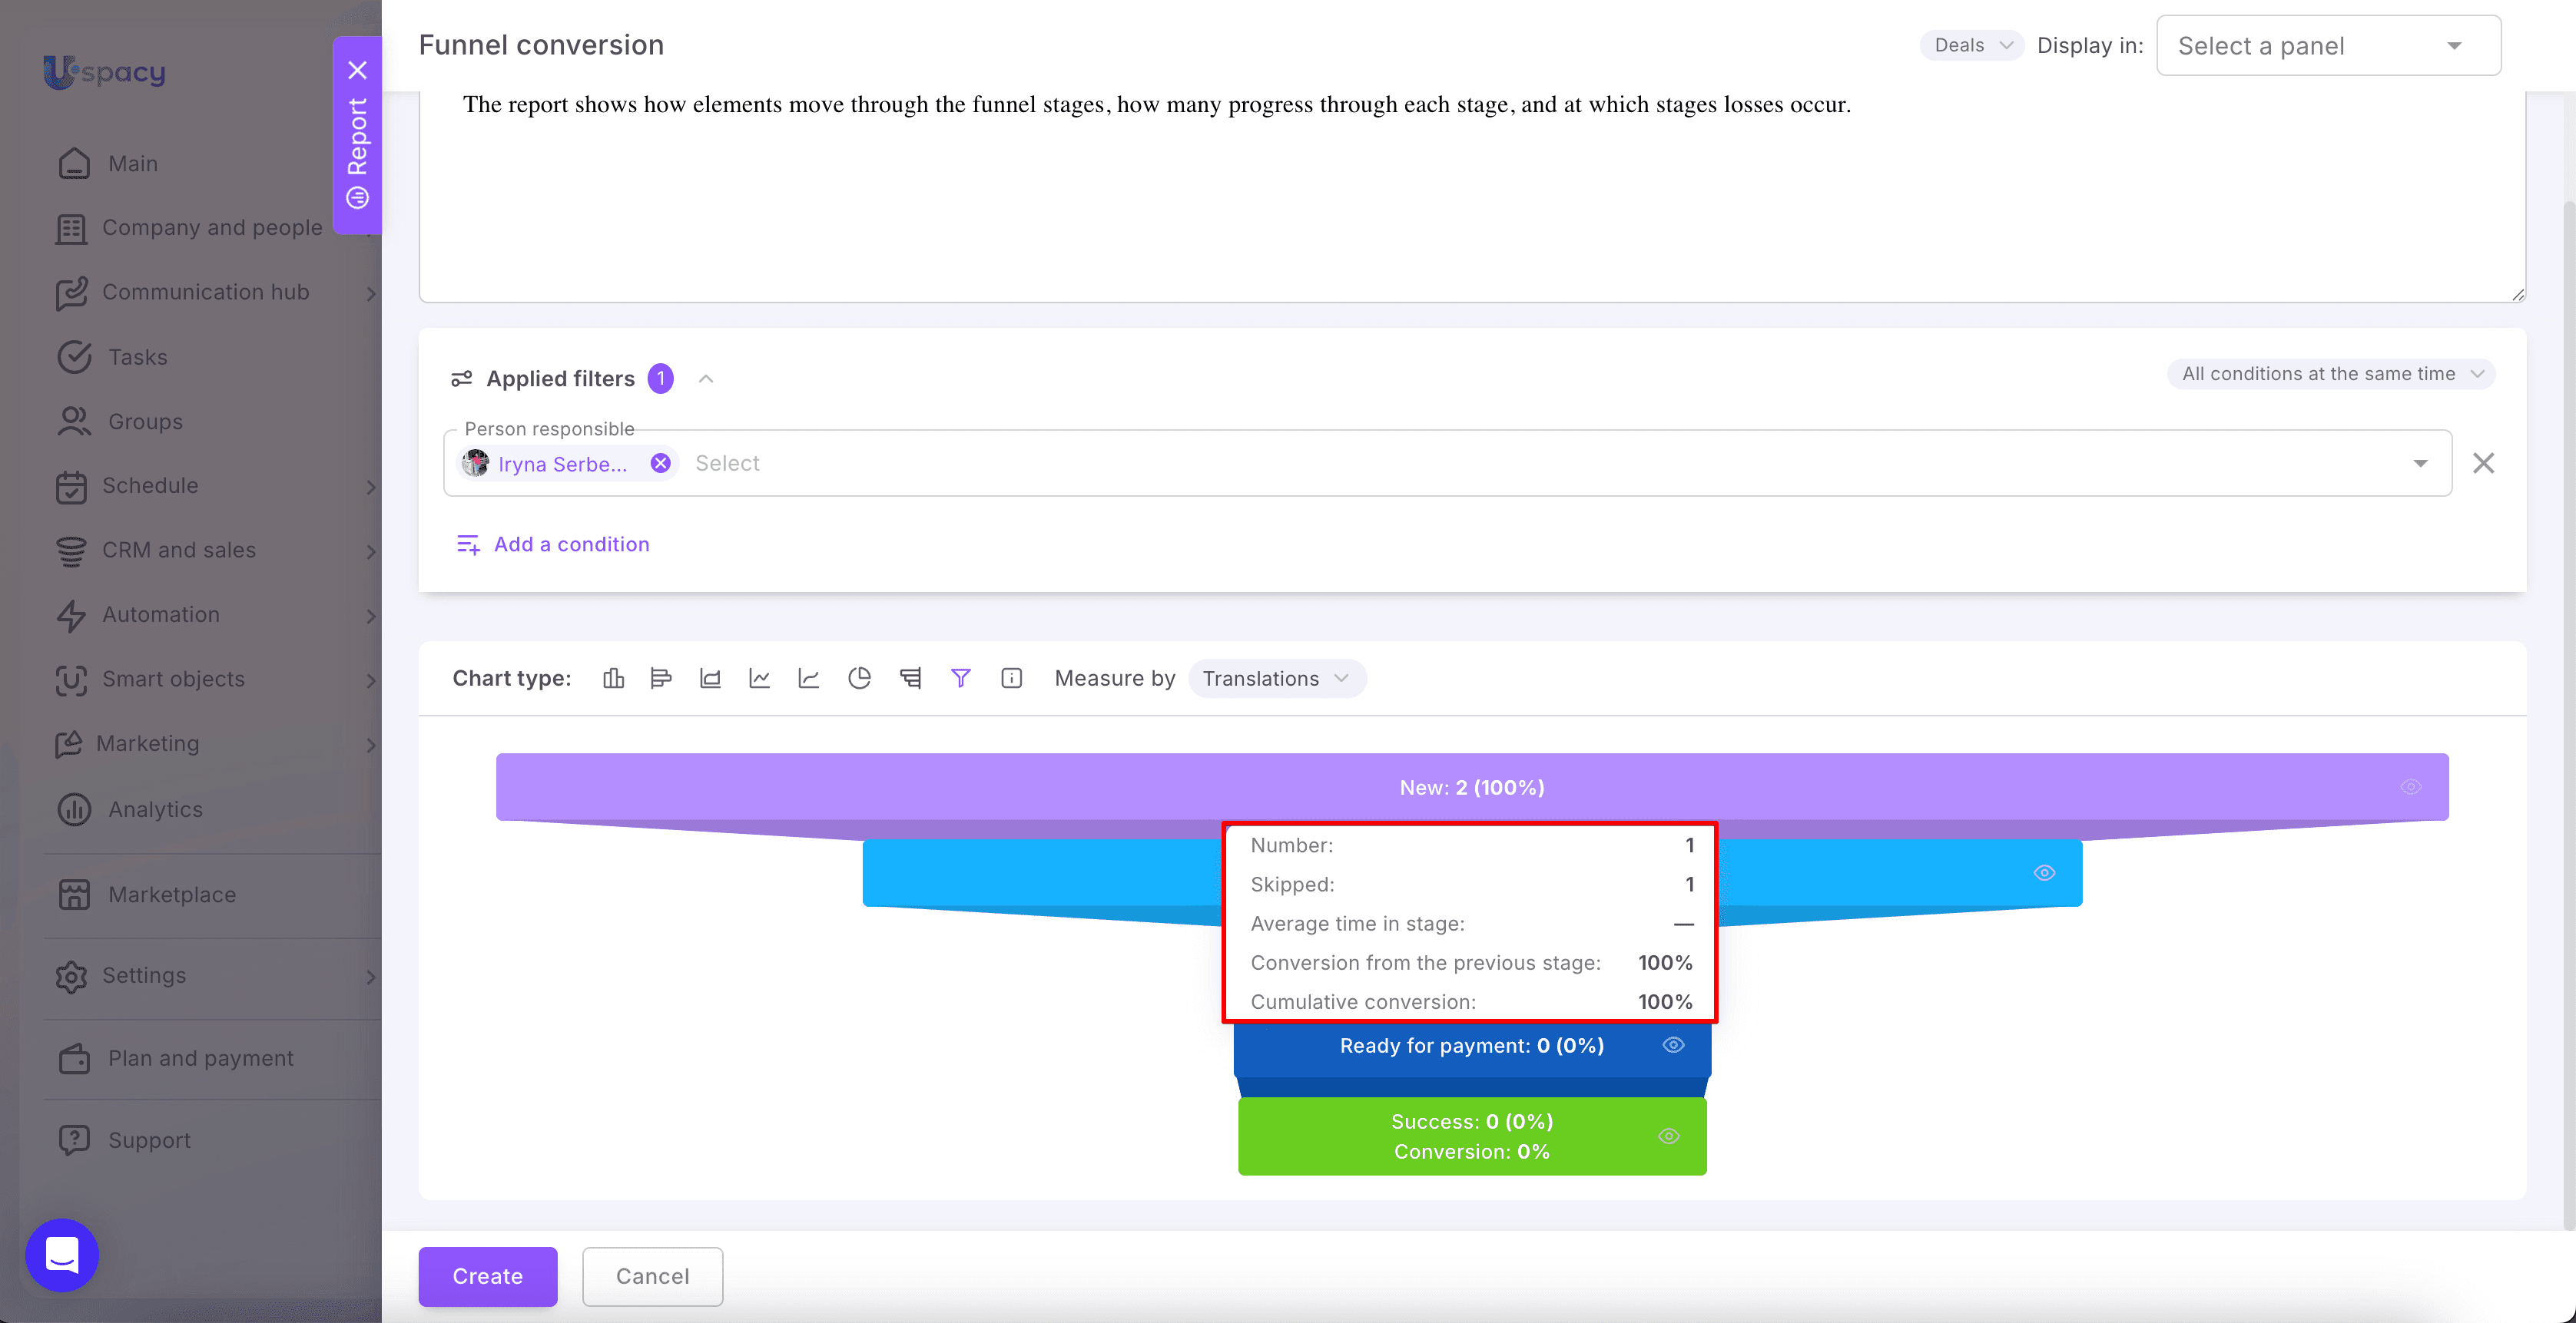The width and height of the screenshot is (2576, 1323).
Task: Open the chat messenger bubble
Action: pos(62,1254)
